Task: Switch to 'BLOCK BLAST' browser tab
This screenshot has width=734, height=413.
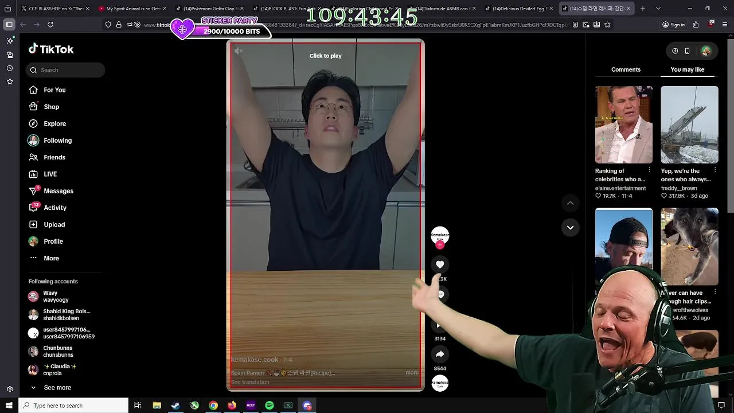Action: [x=287, y=9]
